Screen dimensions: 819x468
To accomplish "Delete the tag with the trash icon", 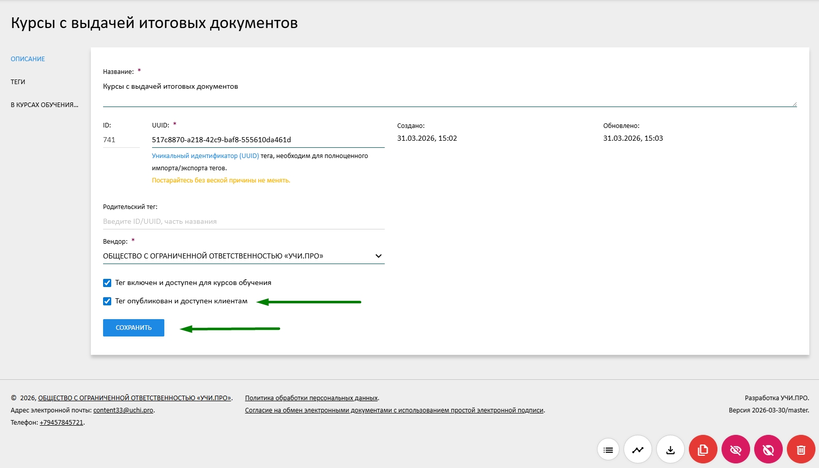I will pyautogui.click(x=800, y=449).
